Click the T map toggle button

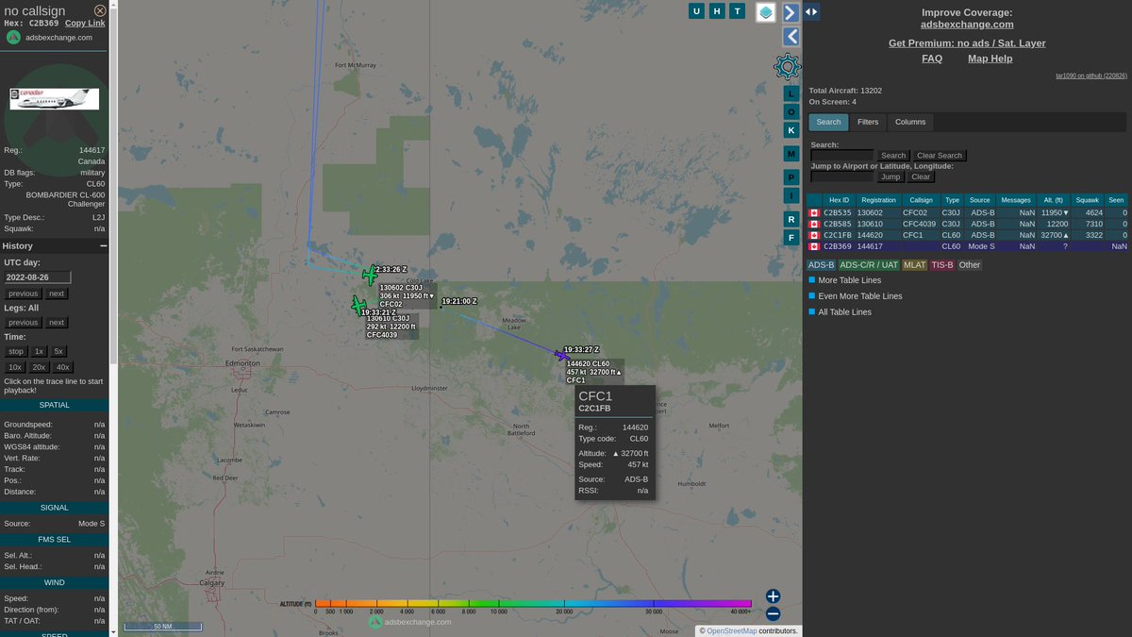tap(738, 11)
